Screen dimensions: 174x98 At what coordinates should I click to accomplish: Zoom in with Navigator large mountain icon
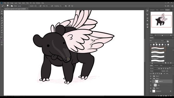(171, 35)
